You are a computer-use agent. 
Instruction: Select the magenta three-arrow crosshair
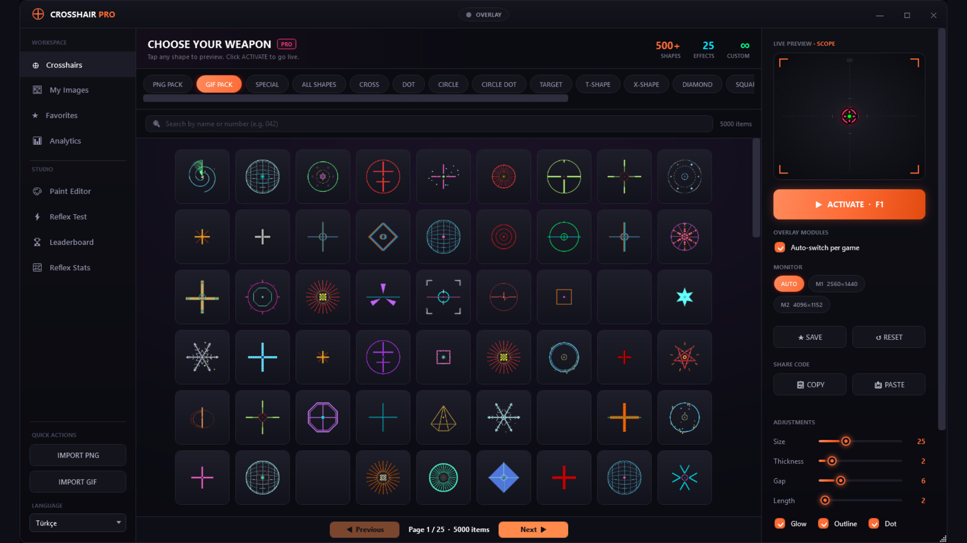pyautogui.click(x=383, y=297)
